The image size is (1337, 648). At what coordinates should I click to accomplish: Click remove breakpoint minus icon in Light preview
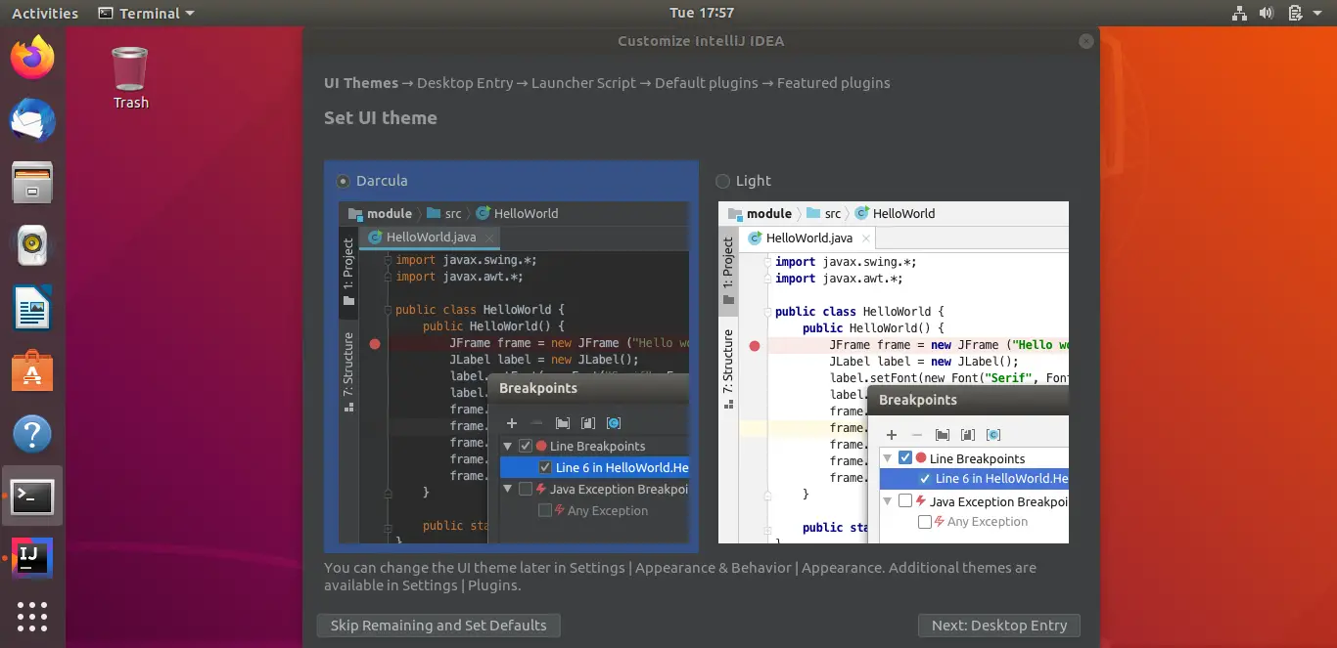point(916,435)
